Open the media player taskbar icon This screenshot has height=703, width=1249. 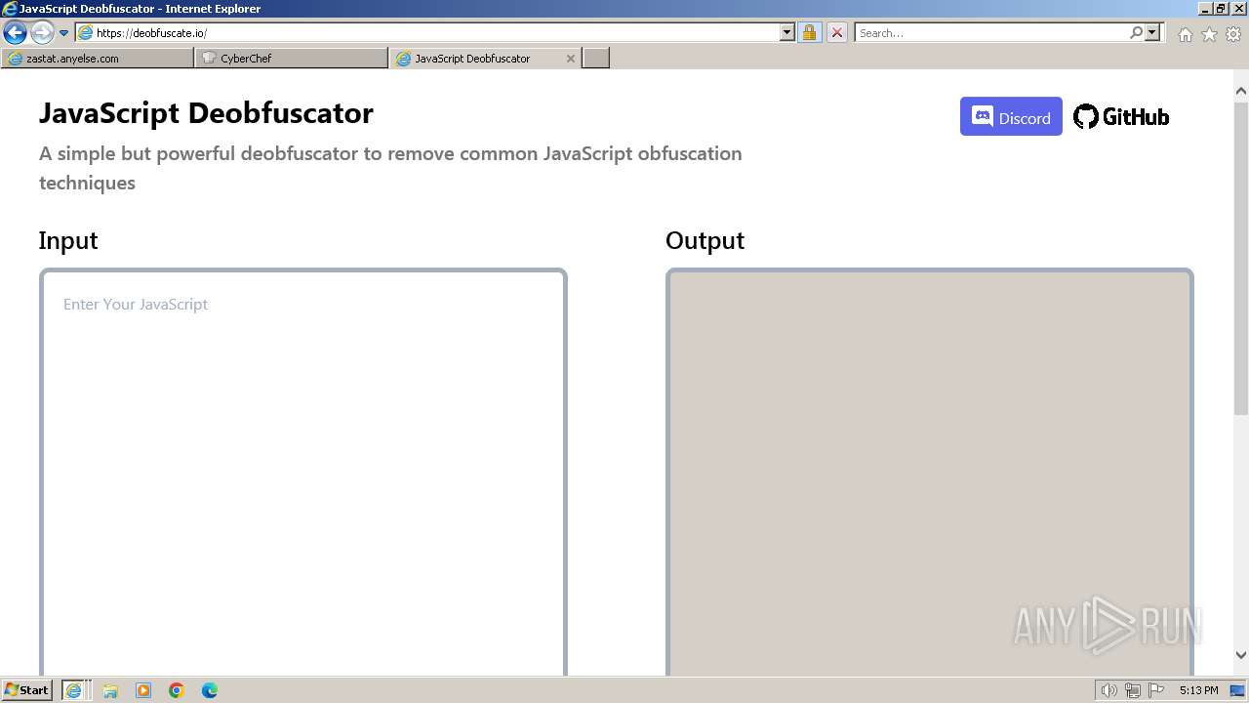pyautogui.click(x=143, y=690)
